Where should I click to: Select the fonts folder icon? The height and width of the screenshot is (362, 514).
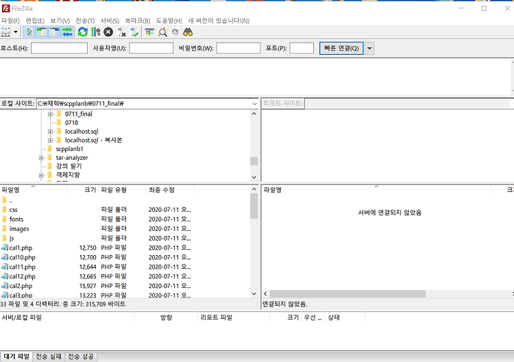pyautogui.click(x=4, y=219)
